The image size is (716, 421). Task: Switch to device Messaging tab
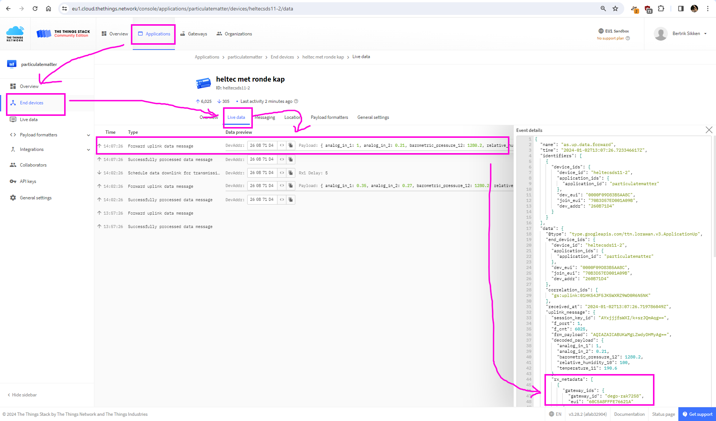(265, 117)
